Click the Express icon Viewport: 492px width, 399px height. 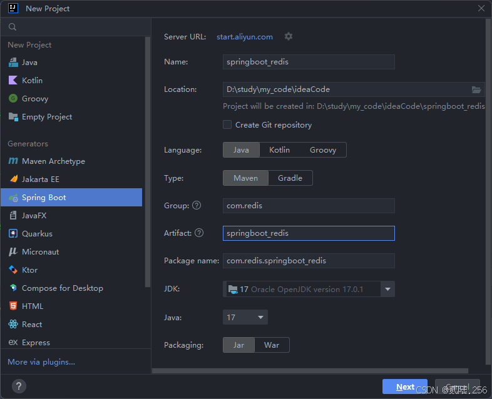pos(13,342)
